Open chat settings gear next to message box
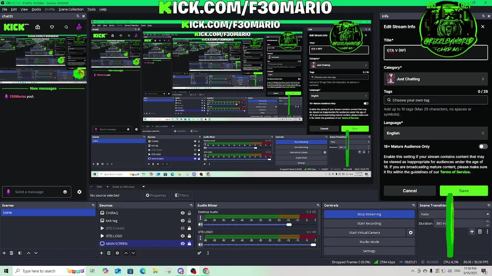This screenshot has height=276, width=492. (79, 192)
